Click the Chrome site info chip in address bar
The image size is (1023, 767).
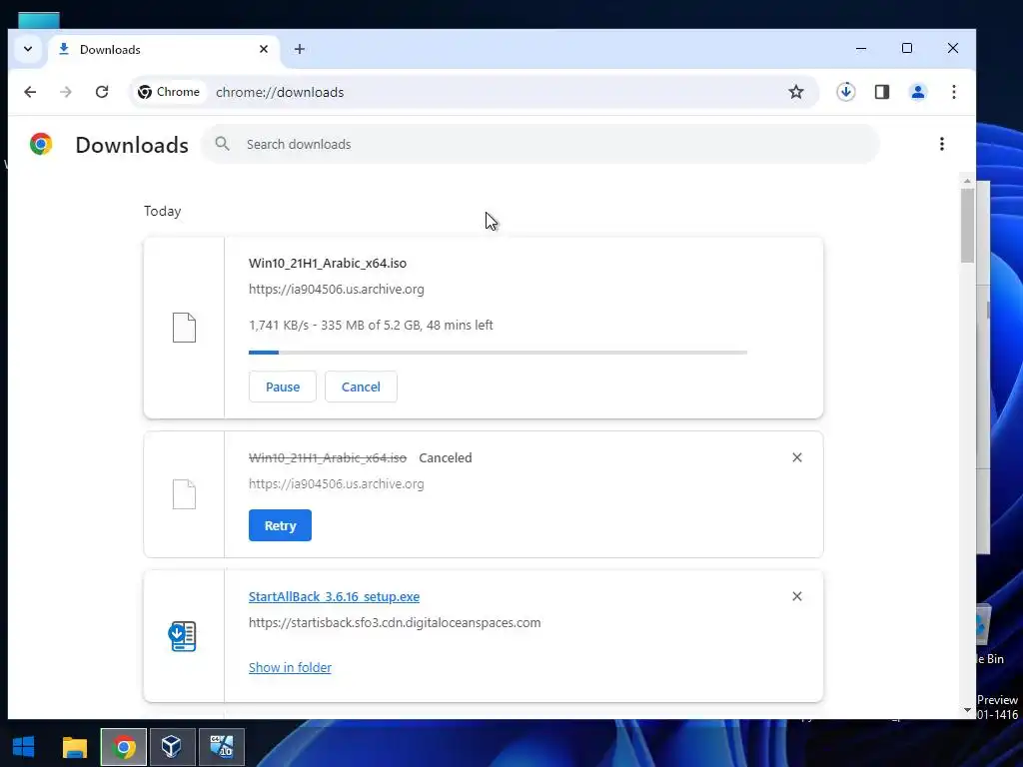click(168, 92)
